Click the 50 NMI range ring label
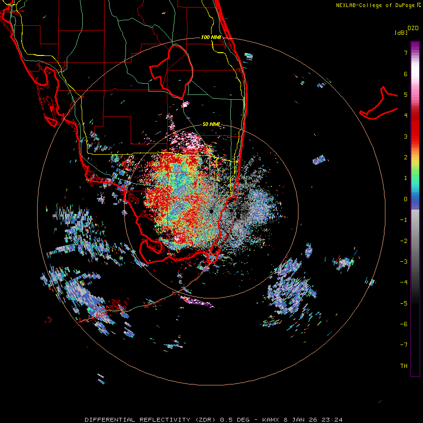The height and width of the screenshot is (423, 423). coord(211,124)
